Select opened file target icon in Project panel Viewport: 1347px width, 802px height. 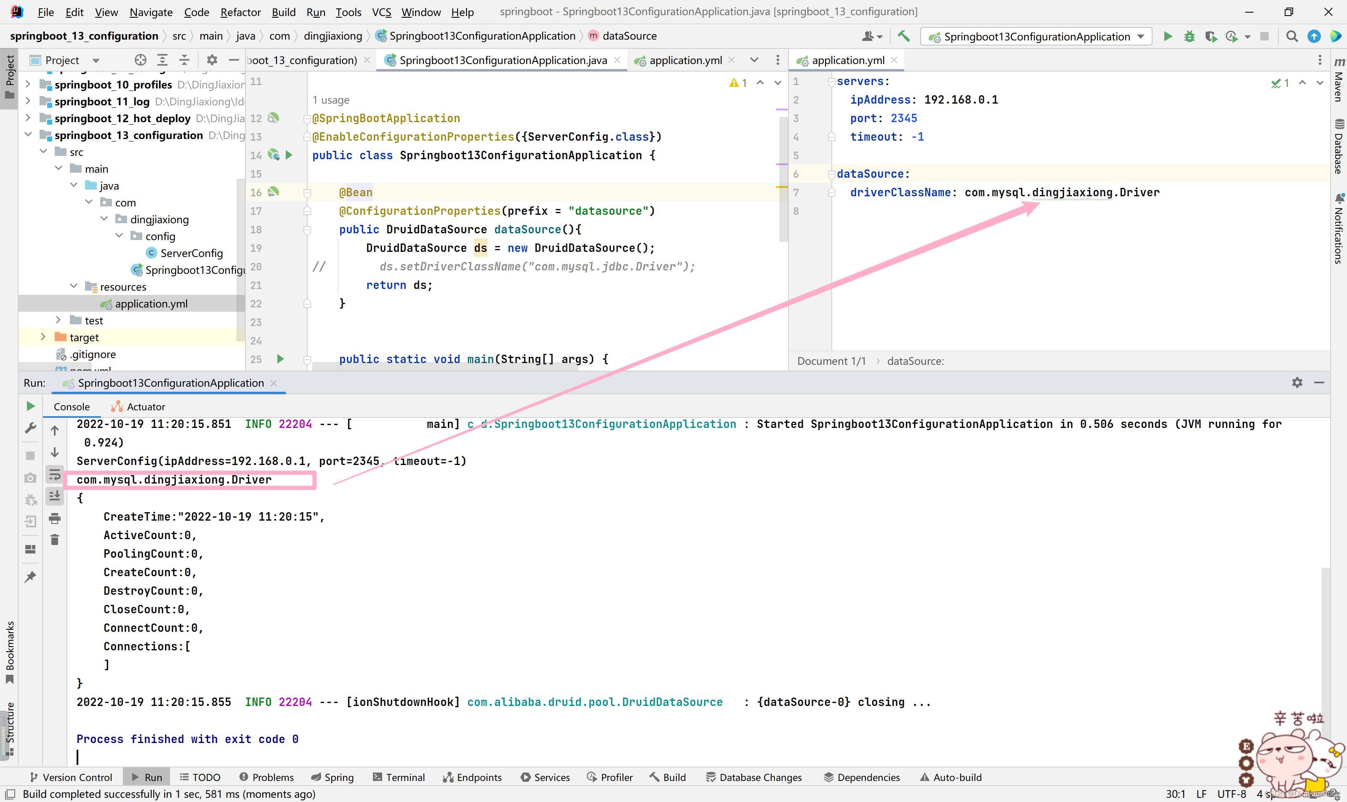point(141,60)
